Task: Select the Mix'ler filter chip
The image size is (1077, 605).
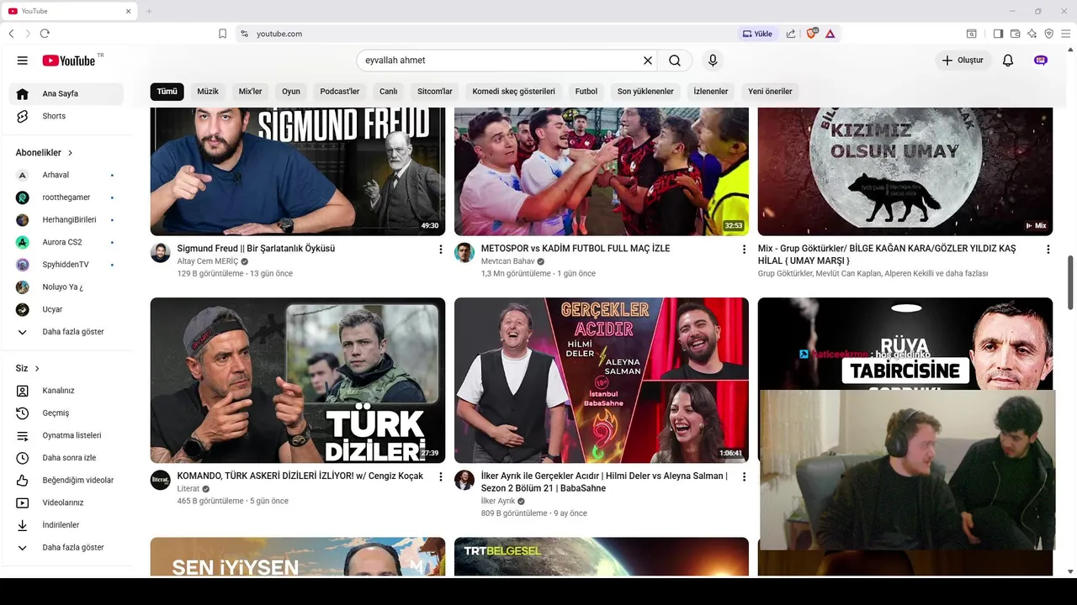Action: click(x=251, y=92)
